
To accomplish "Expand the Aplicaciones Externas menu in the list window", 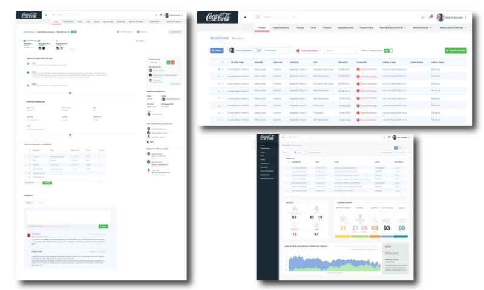I will [453, 28].
